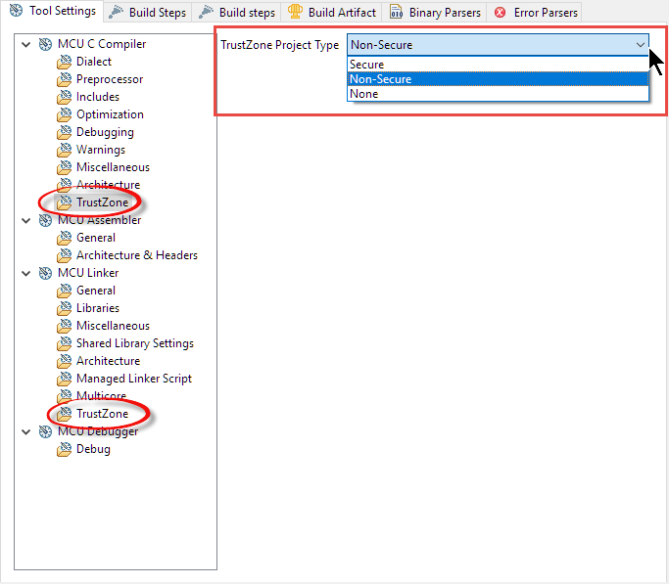This screenshot has width=669, height=584.
Task: Click the MCU Assembler tool icon
Action: [x=46, y=220]
